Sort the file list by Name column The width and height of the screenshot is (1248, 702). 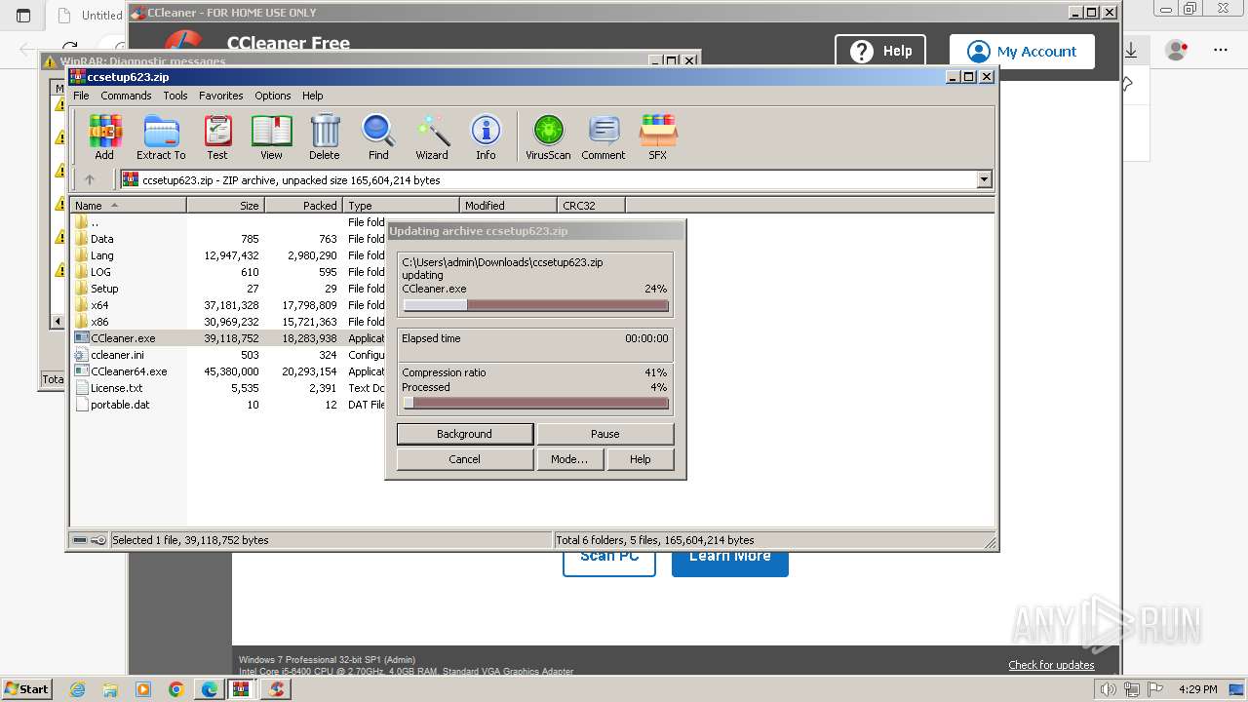128,205
